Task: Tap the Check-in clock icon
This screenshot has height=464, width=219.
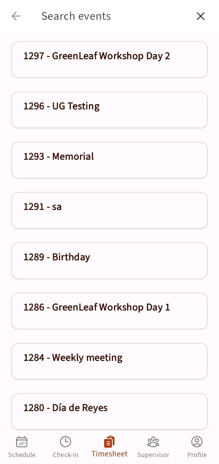Action: point(65,442)
